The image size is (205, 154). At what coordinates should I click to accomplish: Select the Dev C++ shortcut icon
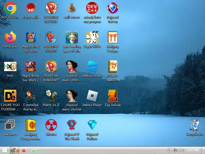point(92,8)
